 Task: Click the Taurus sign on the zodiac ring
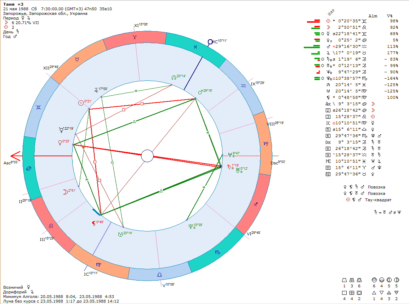pyautogui.click(x=77, y=60)
